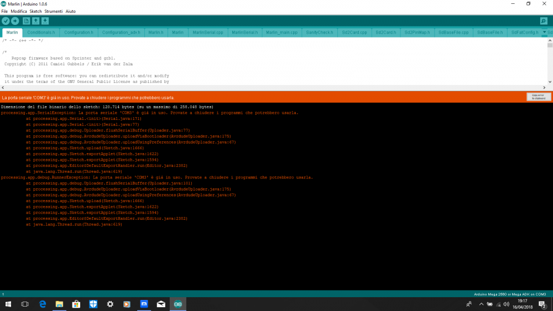The image size is (553, 311).
Task: Click the Open sketch up-arrow icon
Action: point(35,21)
